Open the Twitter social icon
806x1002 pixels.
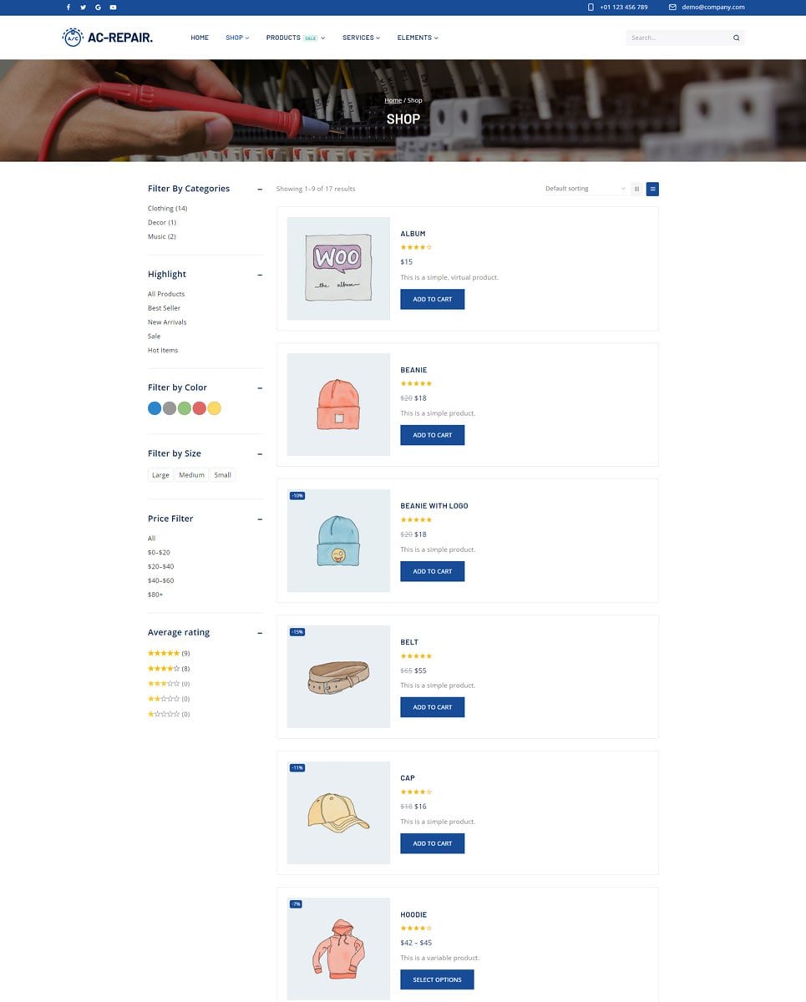tap(83, 8)
